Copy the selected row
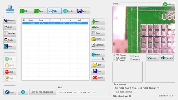The height and width of the screenshot is (100, 178). point(98,33)
